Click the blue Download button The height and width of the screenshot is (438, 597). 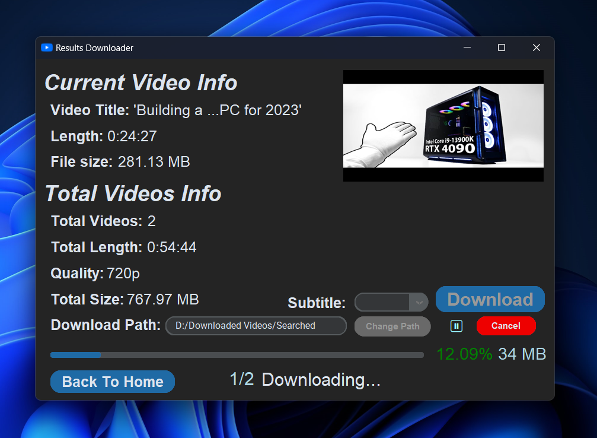point(490,299)
